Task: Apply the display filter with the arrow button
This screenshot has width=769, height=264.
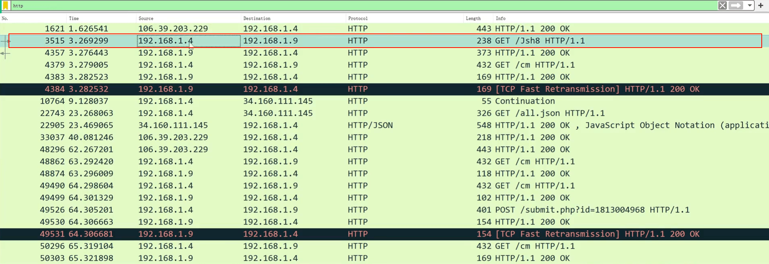Action: click(736, 6)
